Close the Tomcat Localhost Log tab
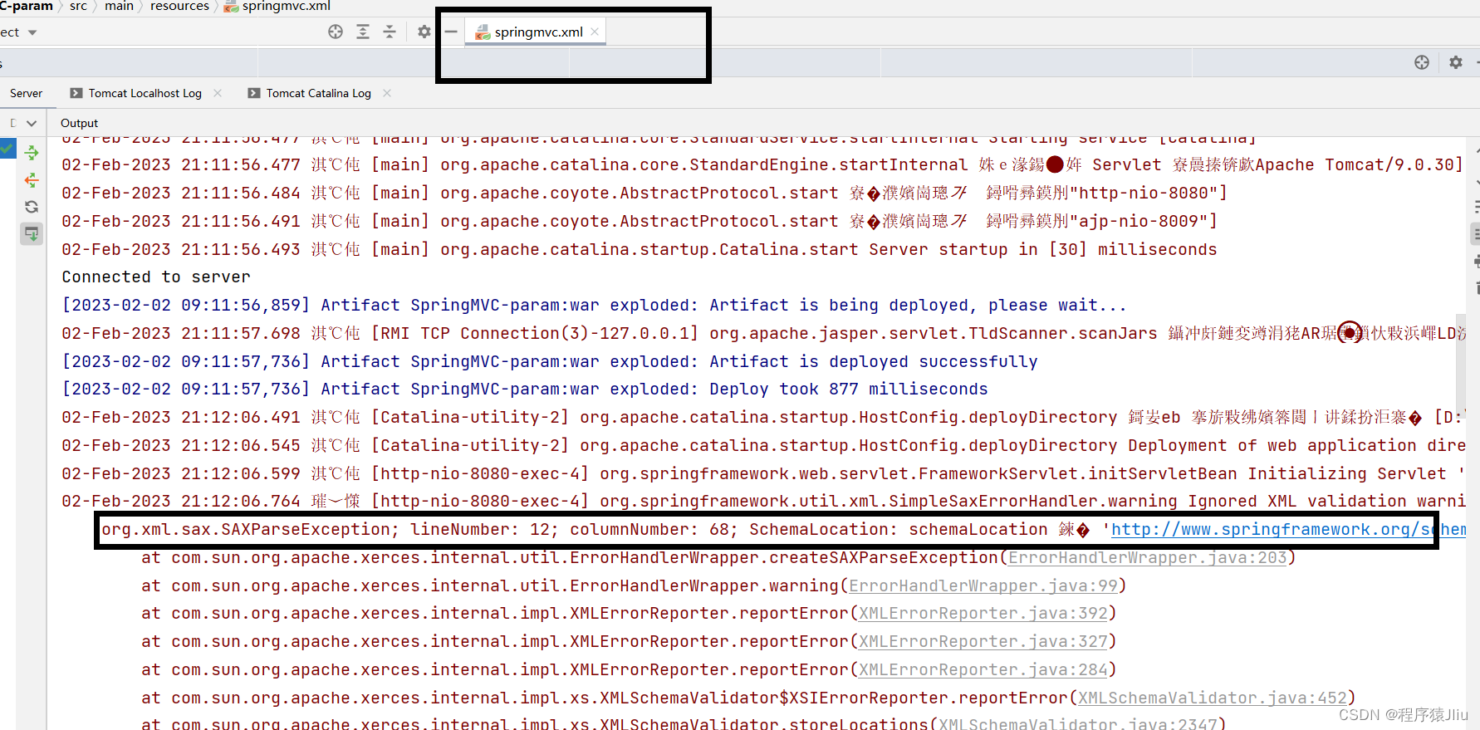Screen dimensions: 1480x730 point(218,93)
